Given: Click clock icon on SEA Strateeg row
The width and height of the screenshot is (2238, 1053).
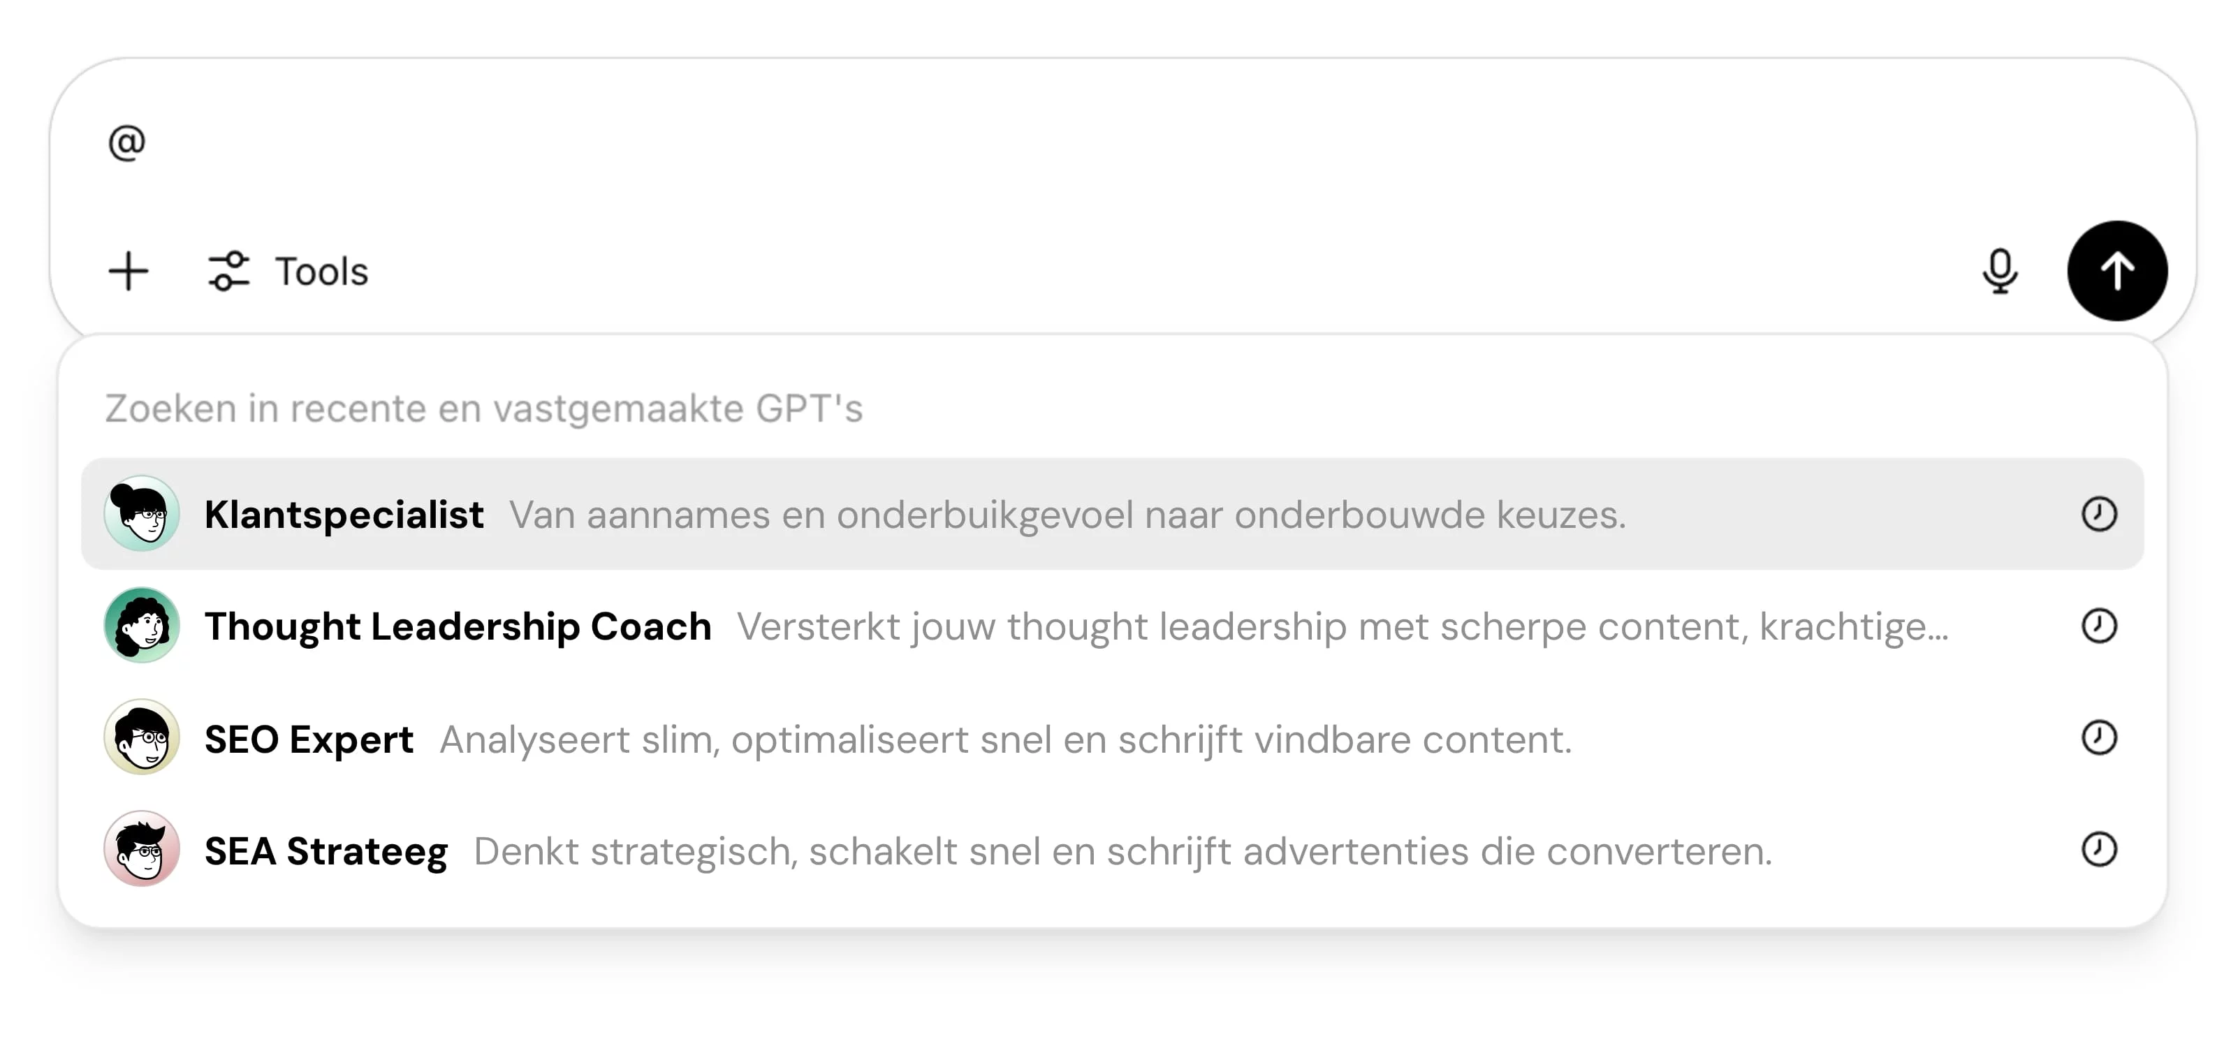Looking at the screenshot, I should click(x=2099, y=849).
